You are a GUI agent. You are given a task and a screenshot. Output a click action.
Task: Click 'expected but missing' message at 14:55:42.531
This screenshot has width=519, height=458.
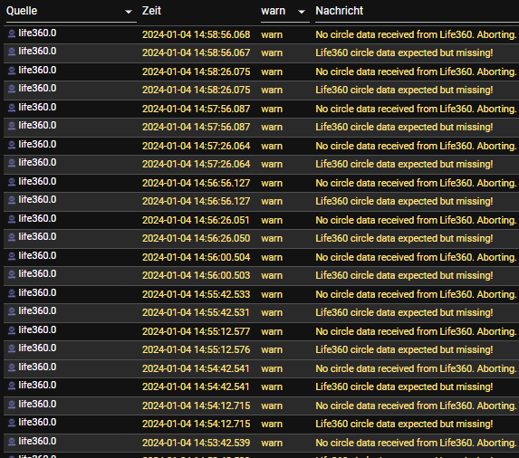point(404,312)
